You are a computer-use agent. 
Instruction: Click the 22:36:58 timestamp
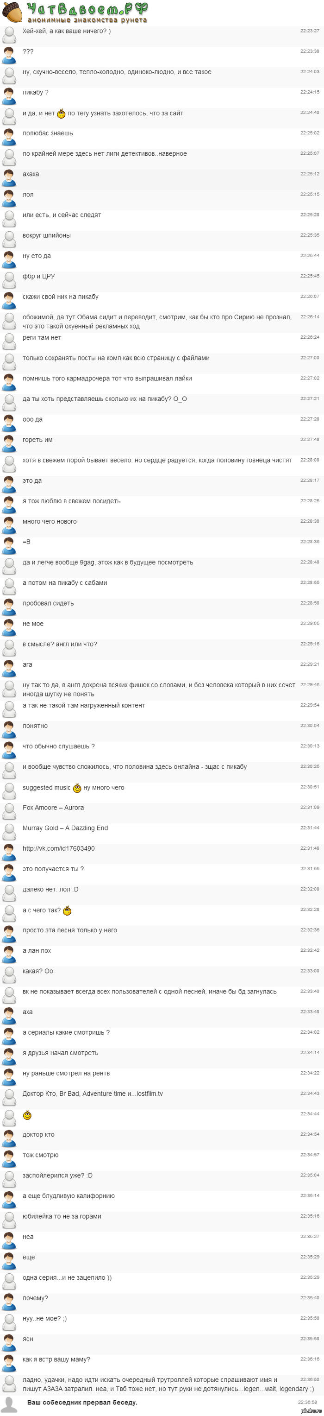[307, 1402]
